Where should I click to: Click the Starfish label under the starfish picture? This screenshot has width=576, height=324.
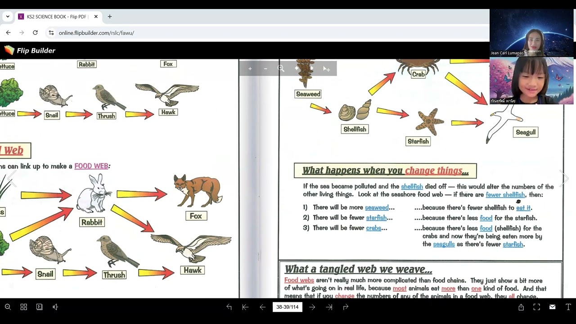[418, 141]
